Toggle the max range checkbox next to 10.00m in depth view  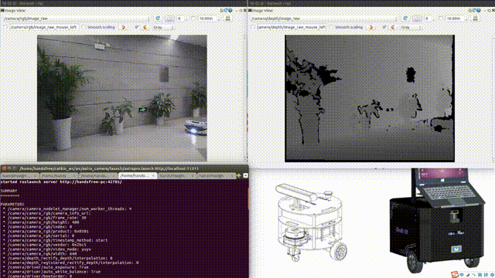pos(441,19)
